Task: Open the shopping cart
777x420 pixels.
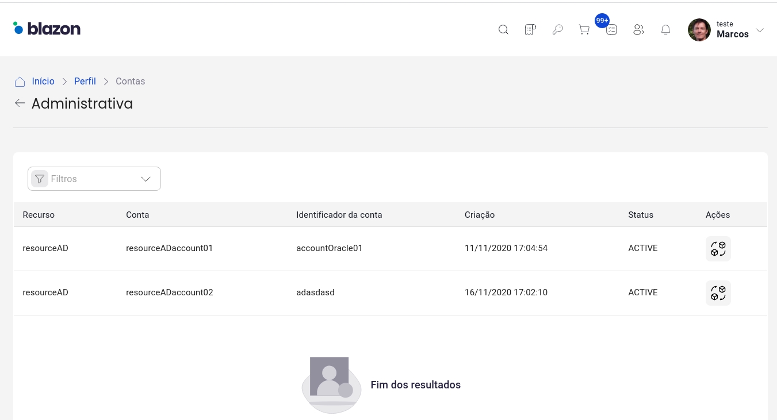Action: pos(584,30)
